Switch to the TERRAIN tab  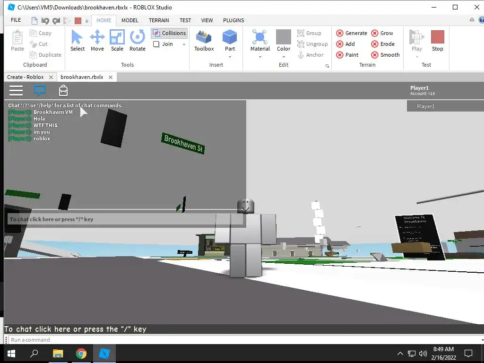click(159, 20)
